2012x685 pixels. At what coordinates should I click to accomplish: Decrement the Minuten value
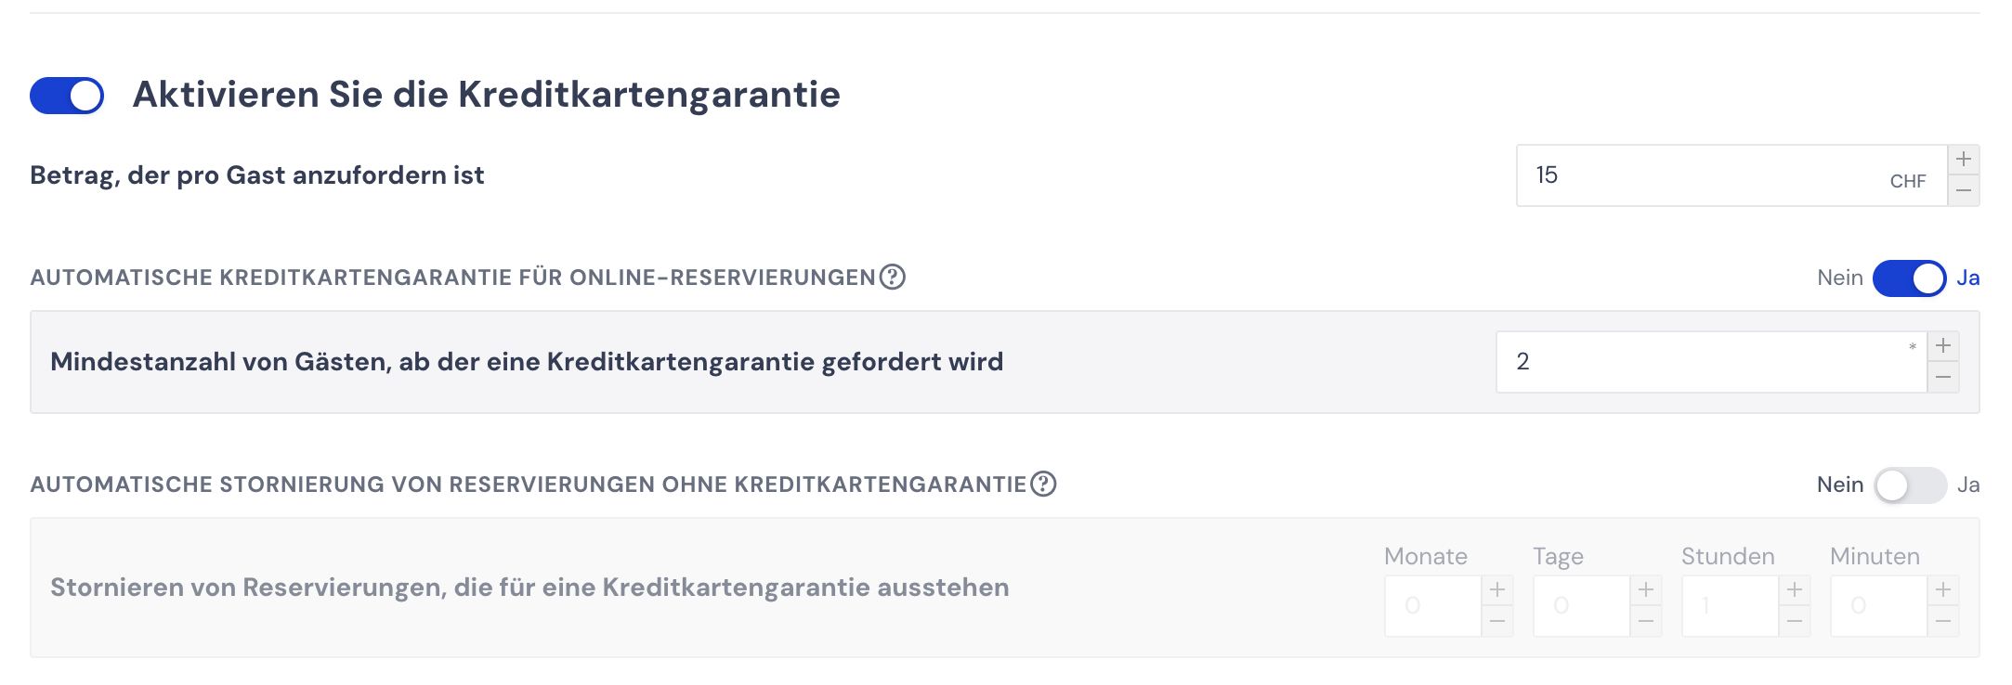point(1943,621)
